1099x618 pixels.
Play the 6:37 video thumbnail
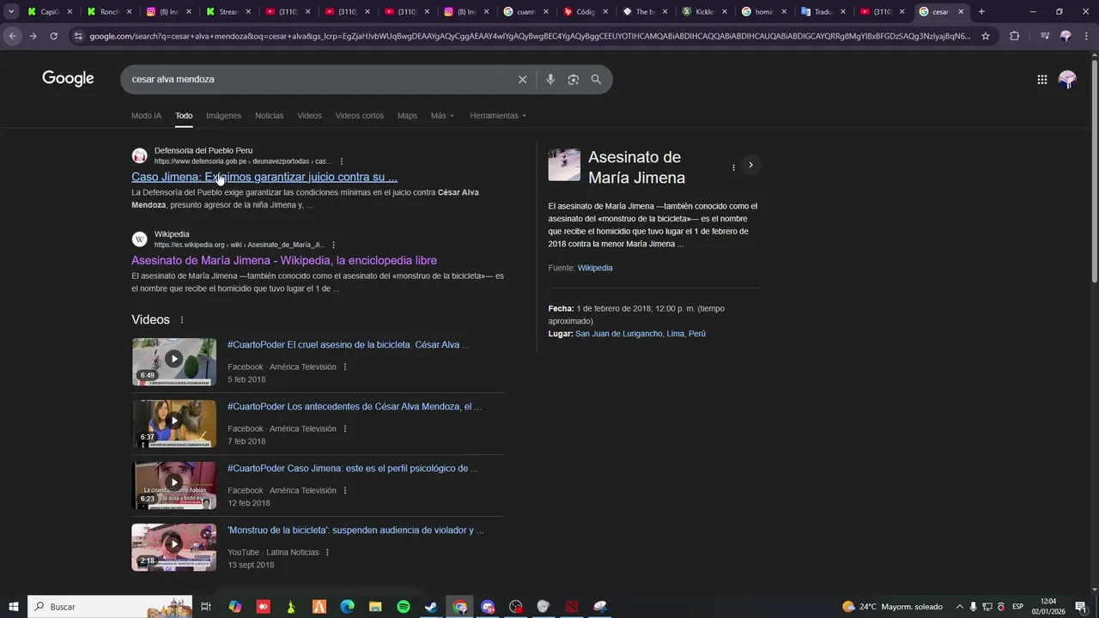coord(173,423)
